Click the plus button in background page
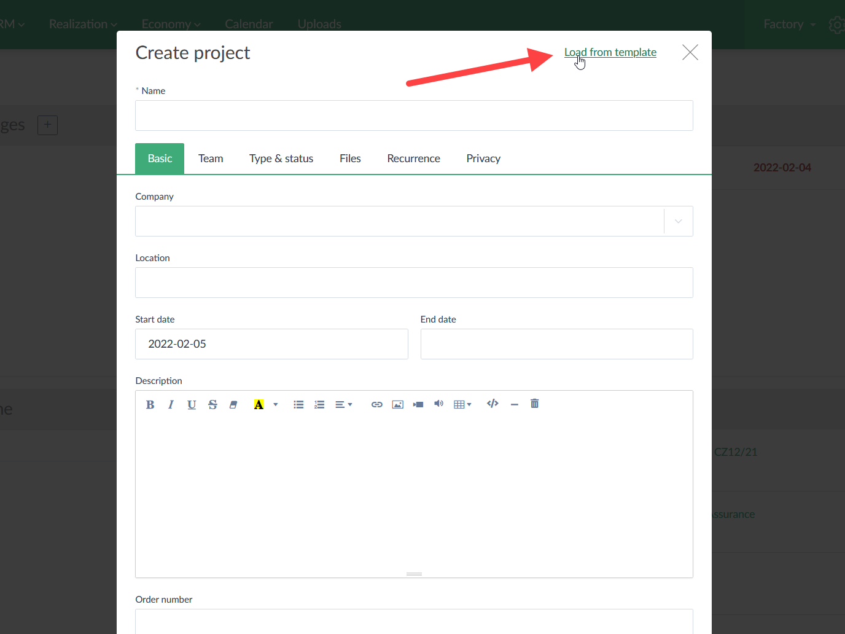This screenshot has height=634, width=845. pos(47,125)
